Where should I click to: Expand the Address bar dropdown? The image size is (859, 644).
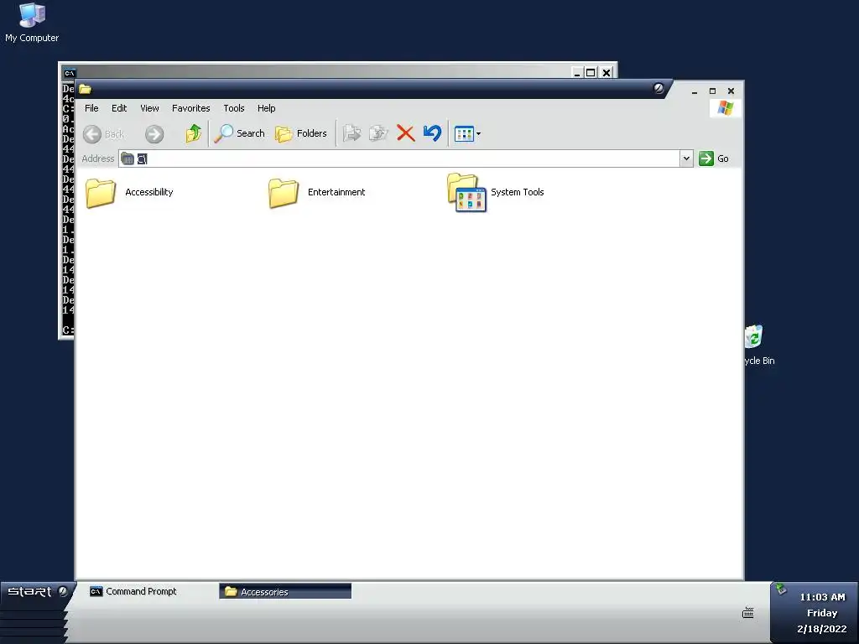pyautogui.click(x=686, y=158)
